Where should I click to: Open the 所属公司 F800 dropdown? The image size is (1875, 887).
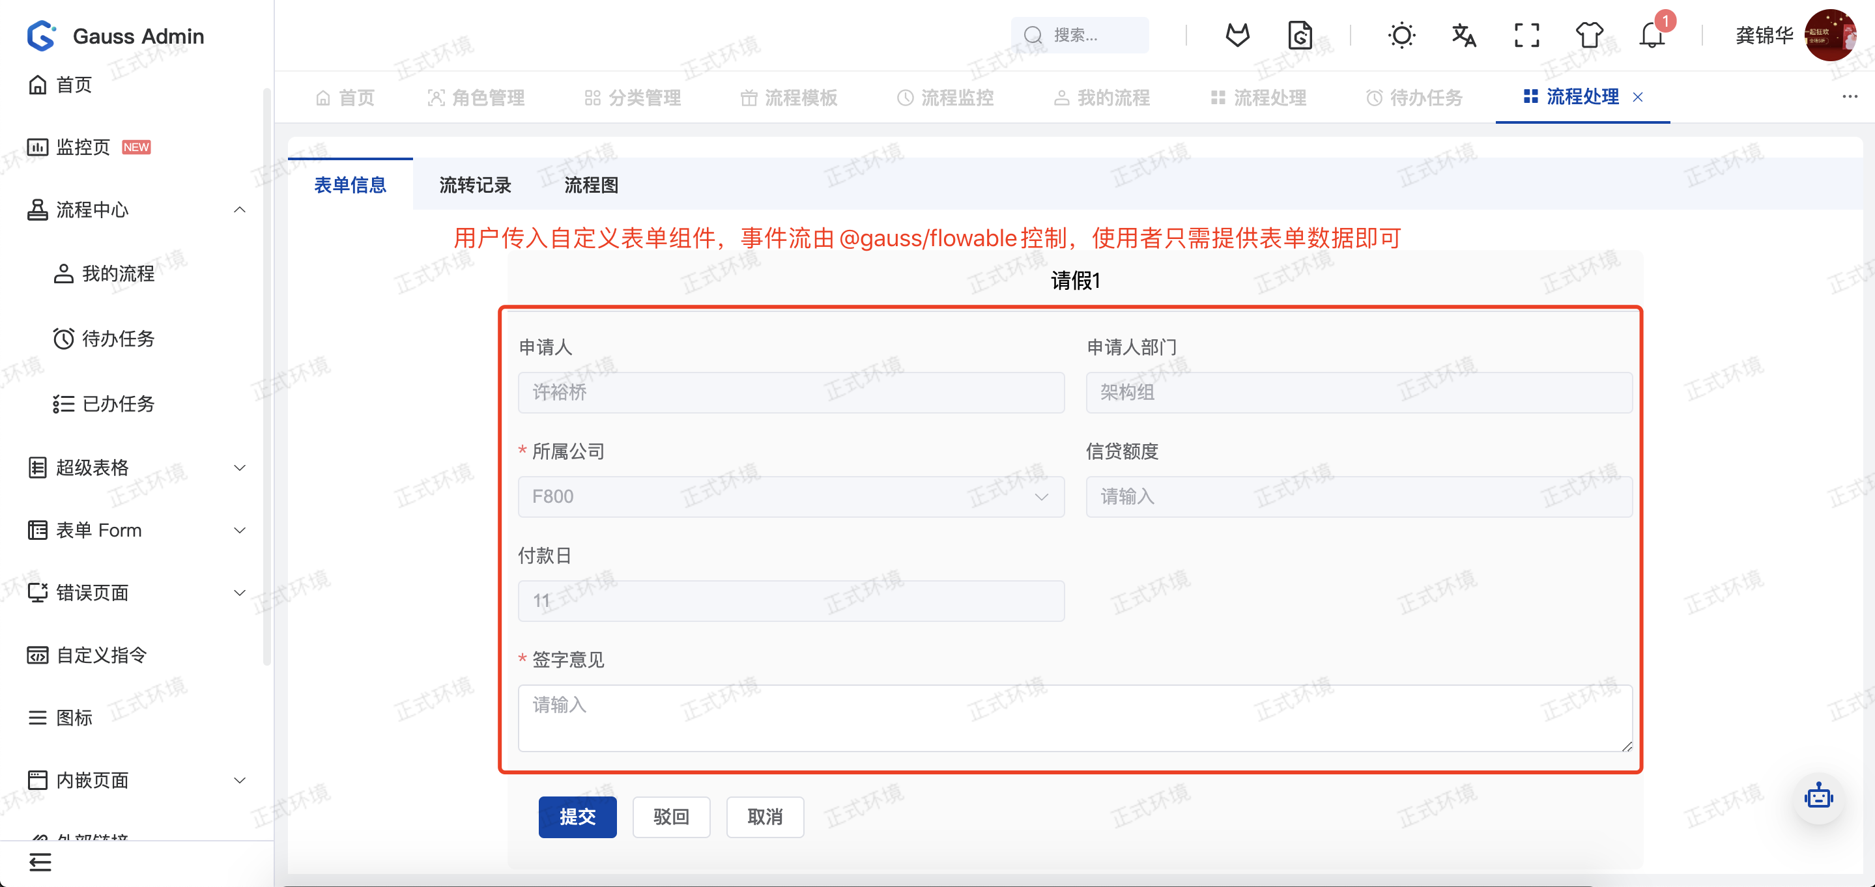click(x=790, y=497)
